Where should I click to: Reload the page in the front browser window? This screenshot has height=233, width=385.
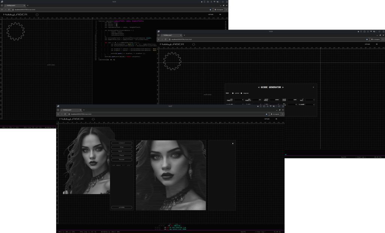pos(65,114)
